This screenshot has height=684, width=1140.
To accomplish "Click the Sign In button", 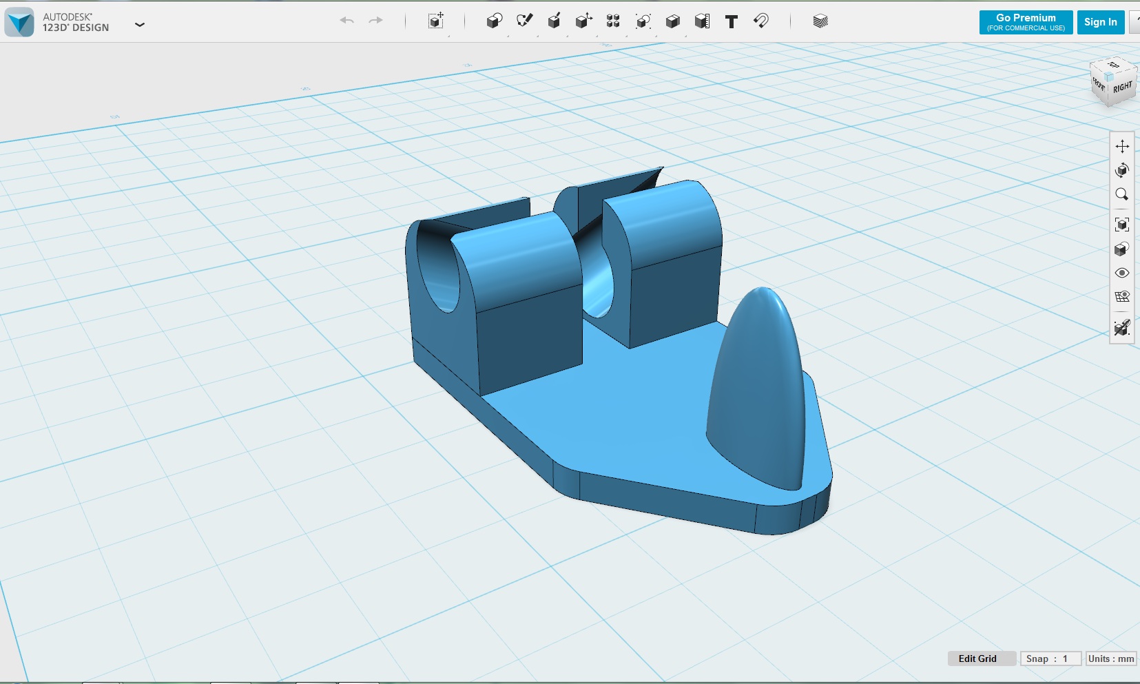I will click(x=1100, y=22).
